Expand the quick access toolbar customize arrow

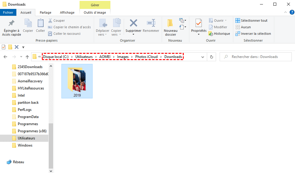coord(23,47)
